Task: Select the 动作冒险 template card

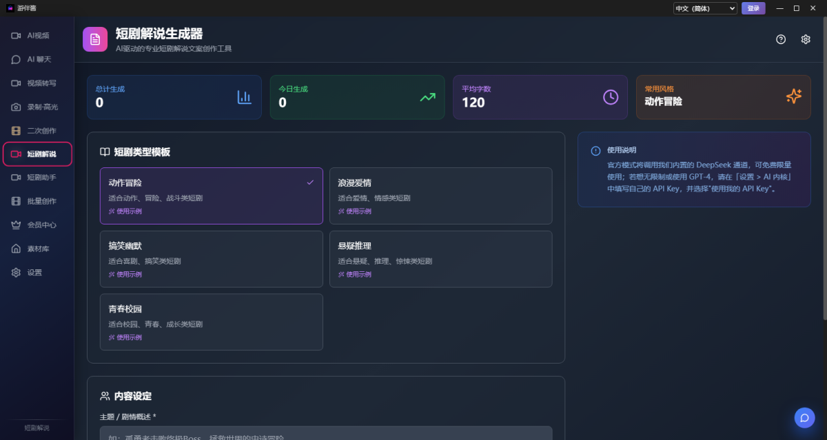Action: click(x=211, y=196)
